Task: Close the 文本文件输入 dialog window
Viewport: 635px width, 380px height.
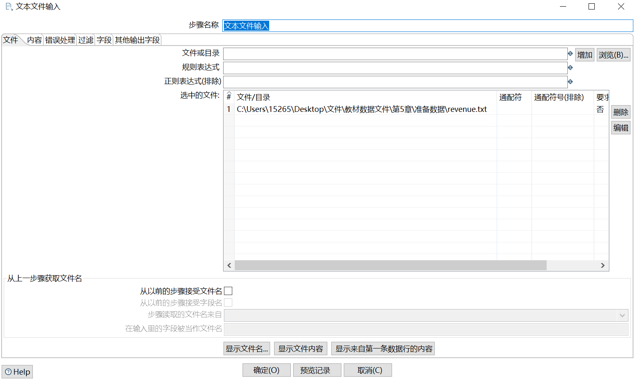Action: point(621,7)
